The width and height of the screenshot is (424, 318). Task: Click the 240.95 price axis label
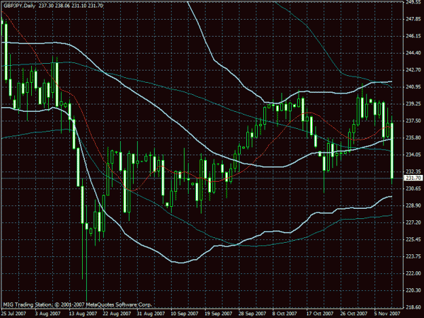(414, 87)
